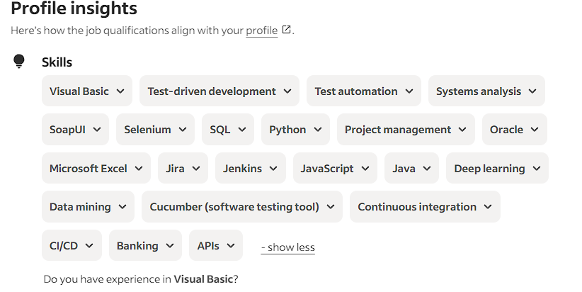Expand the Jenkins skill chip
This screenshot has width=582, height=292.
251,168
